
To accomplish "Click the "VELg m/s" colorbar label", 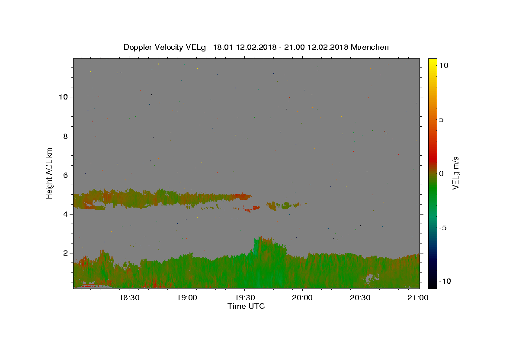I will pyautogui.click(x=455, y=173).
